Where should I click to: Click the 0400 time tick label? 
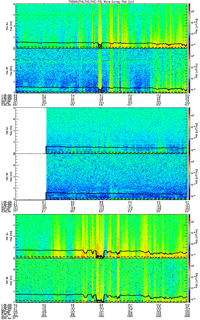point(187,316)
